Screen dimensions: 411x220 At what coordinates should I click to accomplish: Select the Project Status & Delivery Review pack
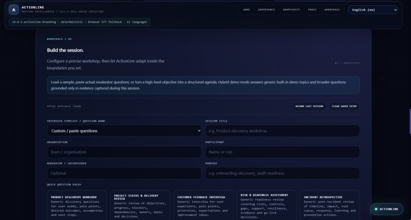click(x=140, y=205)
